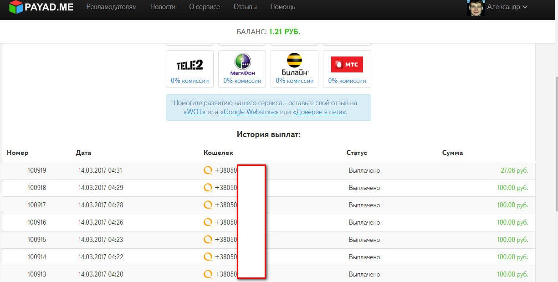Open the Помощь page

[x=282, y=7]
